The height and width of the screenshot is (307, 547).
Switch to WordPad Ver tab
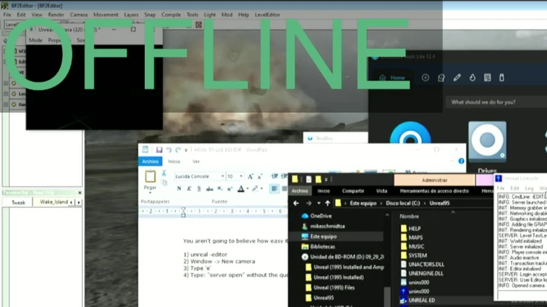[x=196, y=161]
